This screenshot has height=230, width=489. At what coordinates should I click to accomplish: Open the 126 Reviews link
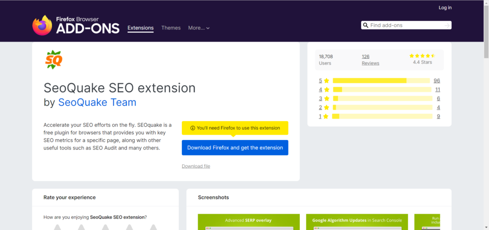coord(371,60)
